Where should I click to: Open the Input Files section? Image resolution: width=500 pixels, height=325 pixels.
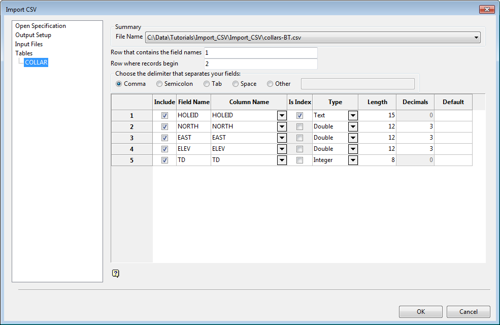click(29, 44)
